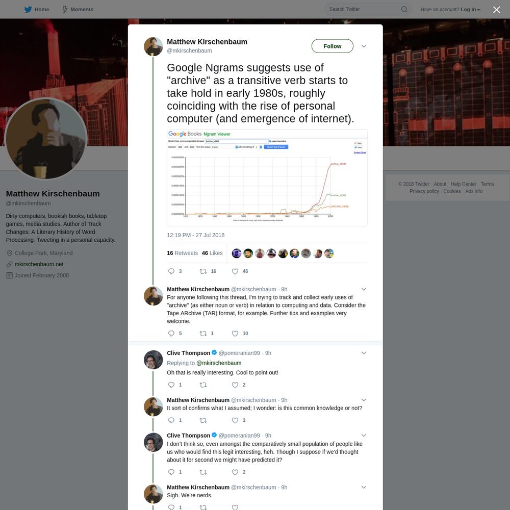Open Moments via the lightning icon
Viewport: 510px width, 510px height.
tap(65, 9)
